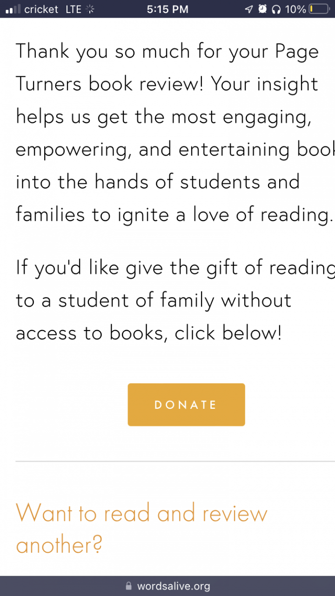The image size is (335, 596).
Task: Tap the 'Thank you so much' paragraph
Action: [x=175, y=133]
